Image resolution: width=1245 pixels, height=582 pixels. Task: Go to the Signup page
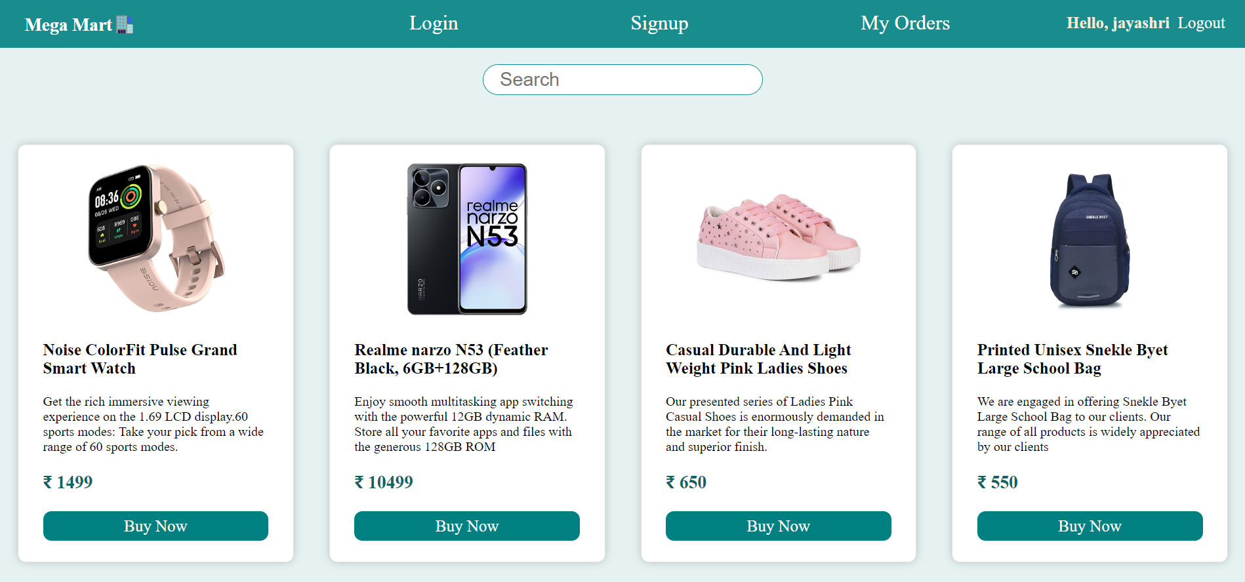pos(659,24)
